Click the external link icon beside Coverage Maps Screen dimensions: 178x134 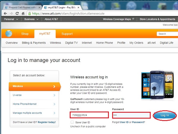133,19
